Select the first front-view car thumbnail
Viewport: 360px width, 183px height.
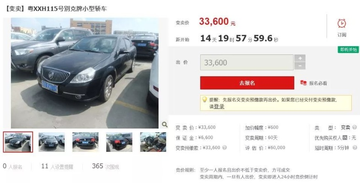coord(18,142)
